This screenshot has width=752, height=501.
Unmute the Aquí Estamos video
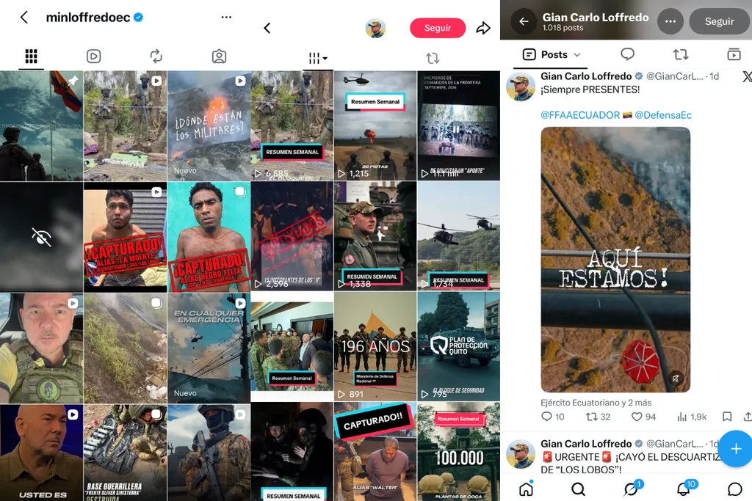[x=676, y=379]
